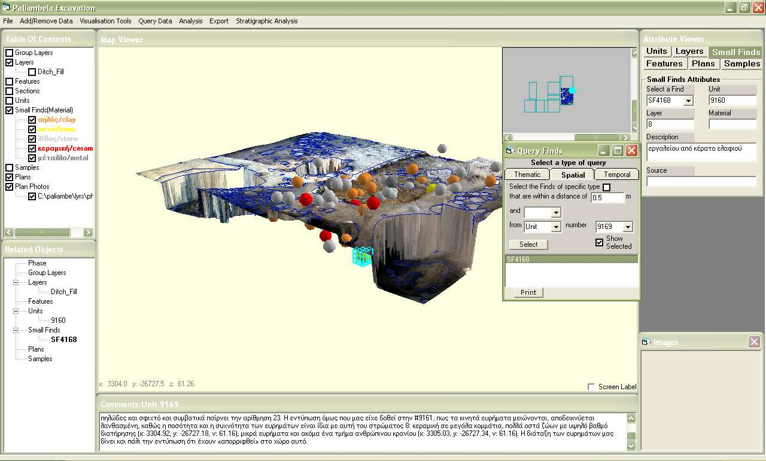This screenshot has height=461, width=766.
Task: Collapse the Layers node in Related Objects
Action: (16, 282)
